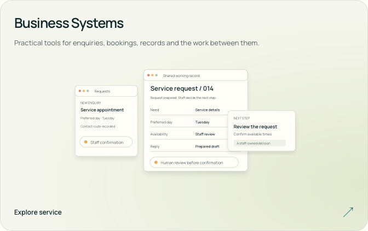Select the Staff confirmation pill
The width and height of the screenshot is (368, 231).
point(106,142)
